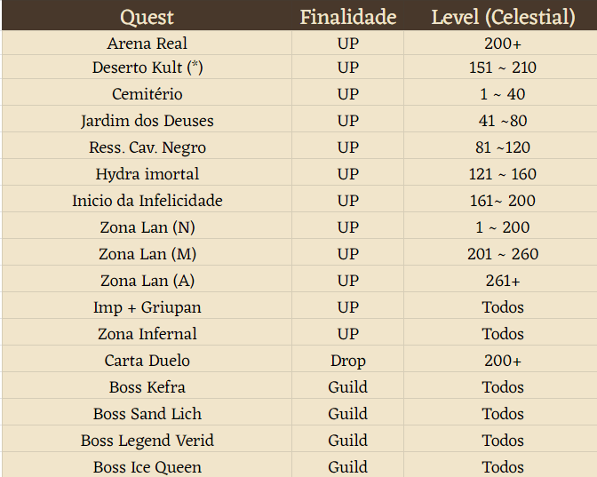Select the Boss Kefra cell
This screenshot has width=597, height=477.
(x=147, y=386)
